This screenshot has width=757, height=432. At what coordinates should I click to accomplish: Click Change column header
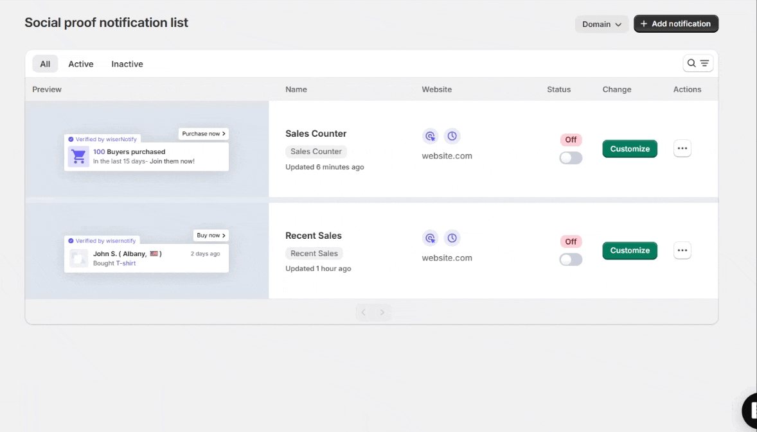tap(616, 89)
